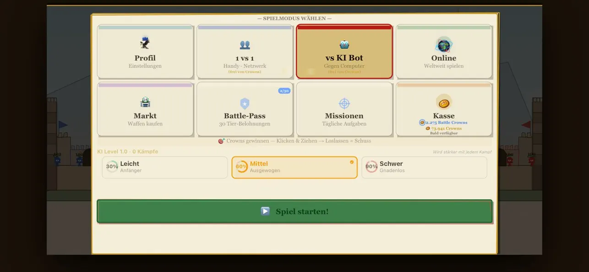Click Wird stärker mit jedem Kampf note
Viewport: 589px width, 272px height.
click(462, 152)
